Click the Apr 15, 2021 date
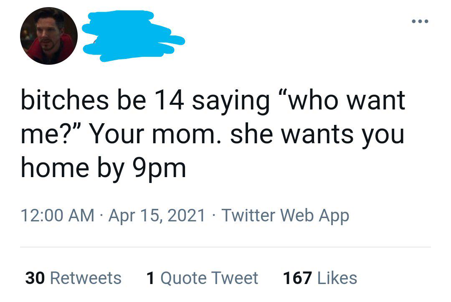Viewport: 451px width, 302px height. [157, 216]
